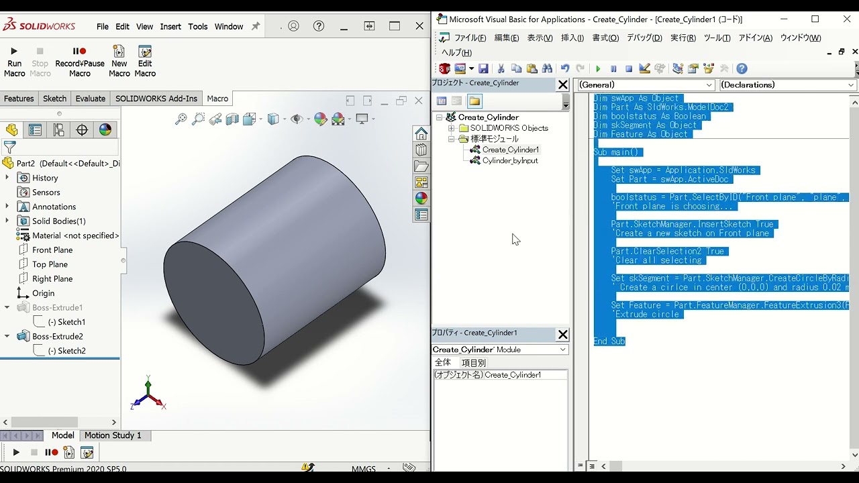Image resolution: width=859 pixels, height=483 pixels.
Task: Click the Break pause icon in VBA toolbar
Action: click(x=613, y=68)
